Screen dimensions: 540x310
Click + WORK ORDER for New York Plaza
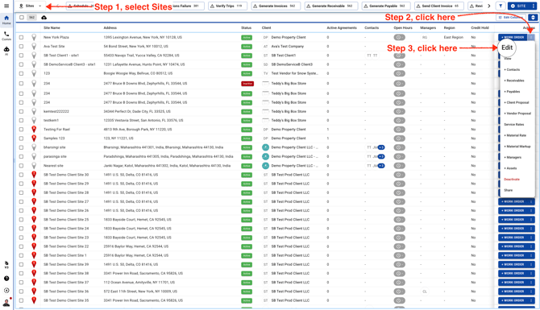click(513, 37)
